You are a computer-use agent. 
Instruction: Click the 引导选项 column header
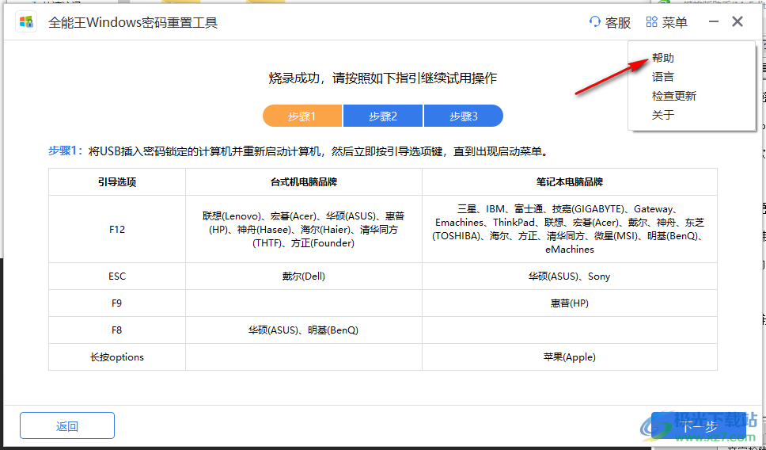coord(117,182)
